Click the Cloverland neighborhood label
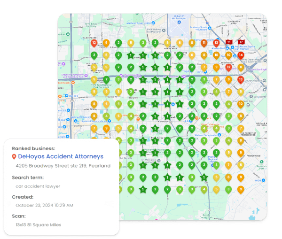The width and height of the screenshot is (282, 239). coord(90,38)
